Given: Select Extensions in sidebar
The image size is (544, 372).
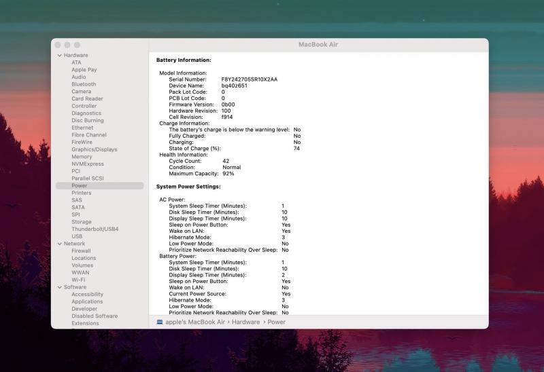Looking at the screenshot, I should click(x=85, y=324).
